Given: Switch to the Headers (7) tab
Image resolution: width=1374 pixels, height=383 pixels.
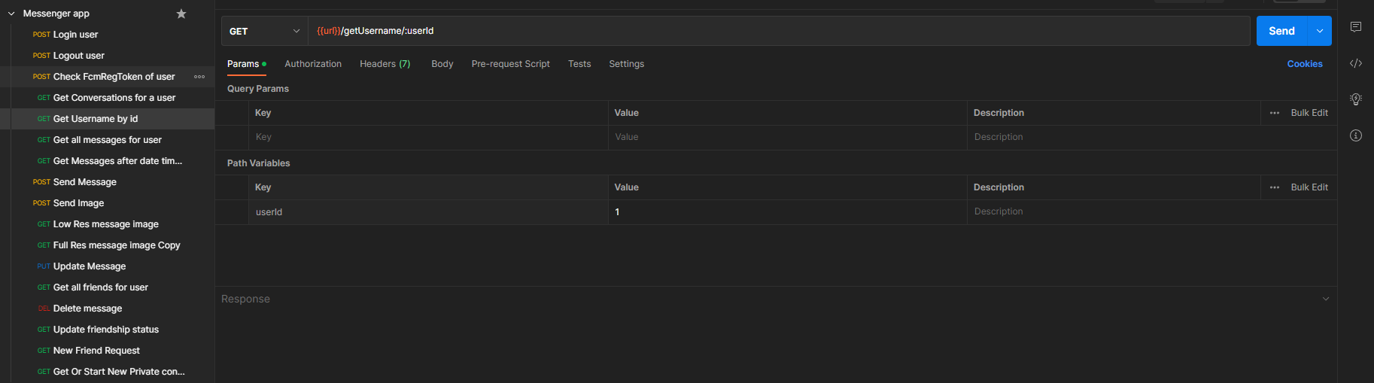Looking at the screenshot, I should point(385,64).
